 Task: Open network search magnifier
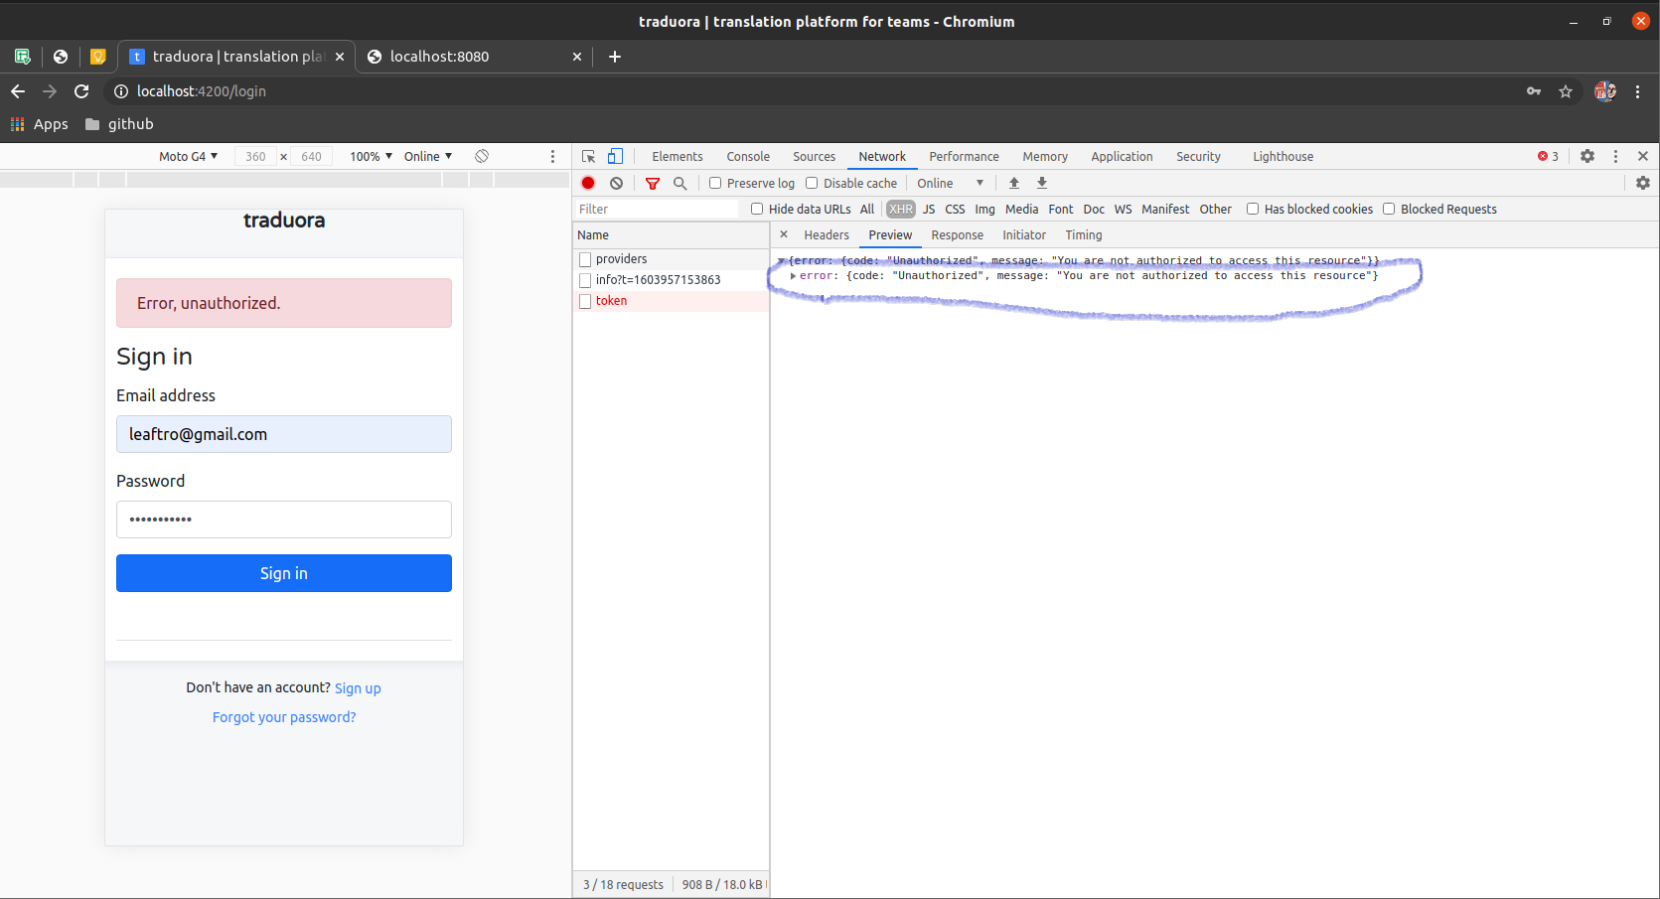680,183
